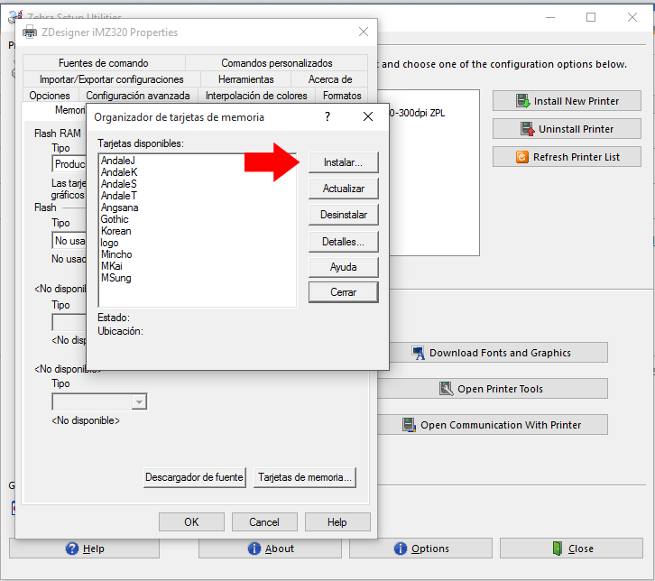The height and width of the screenshot is (581, 655).
Task: Select Korean in the card list
Action: tap(115, 231)
